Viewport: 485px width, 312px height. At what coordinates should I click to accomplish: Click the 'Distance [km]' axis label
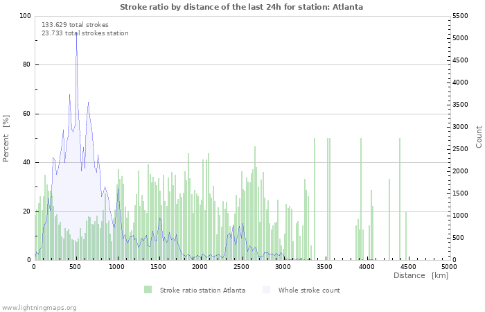coord(421,275)
